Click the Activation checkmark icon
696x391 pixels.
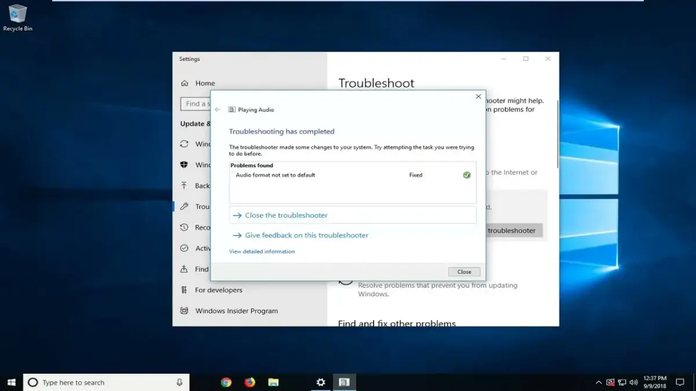[x=186, y=248]
